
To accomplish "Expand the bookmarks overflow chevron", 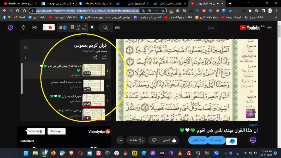I will (x=276, y=17).
